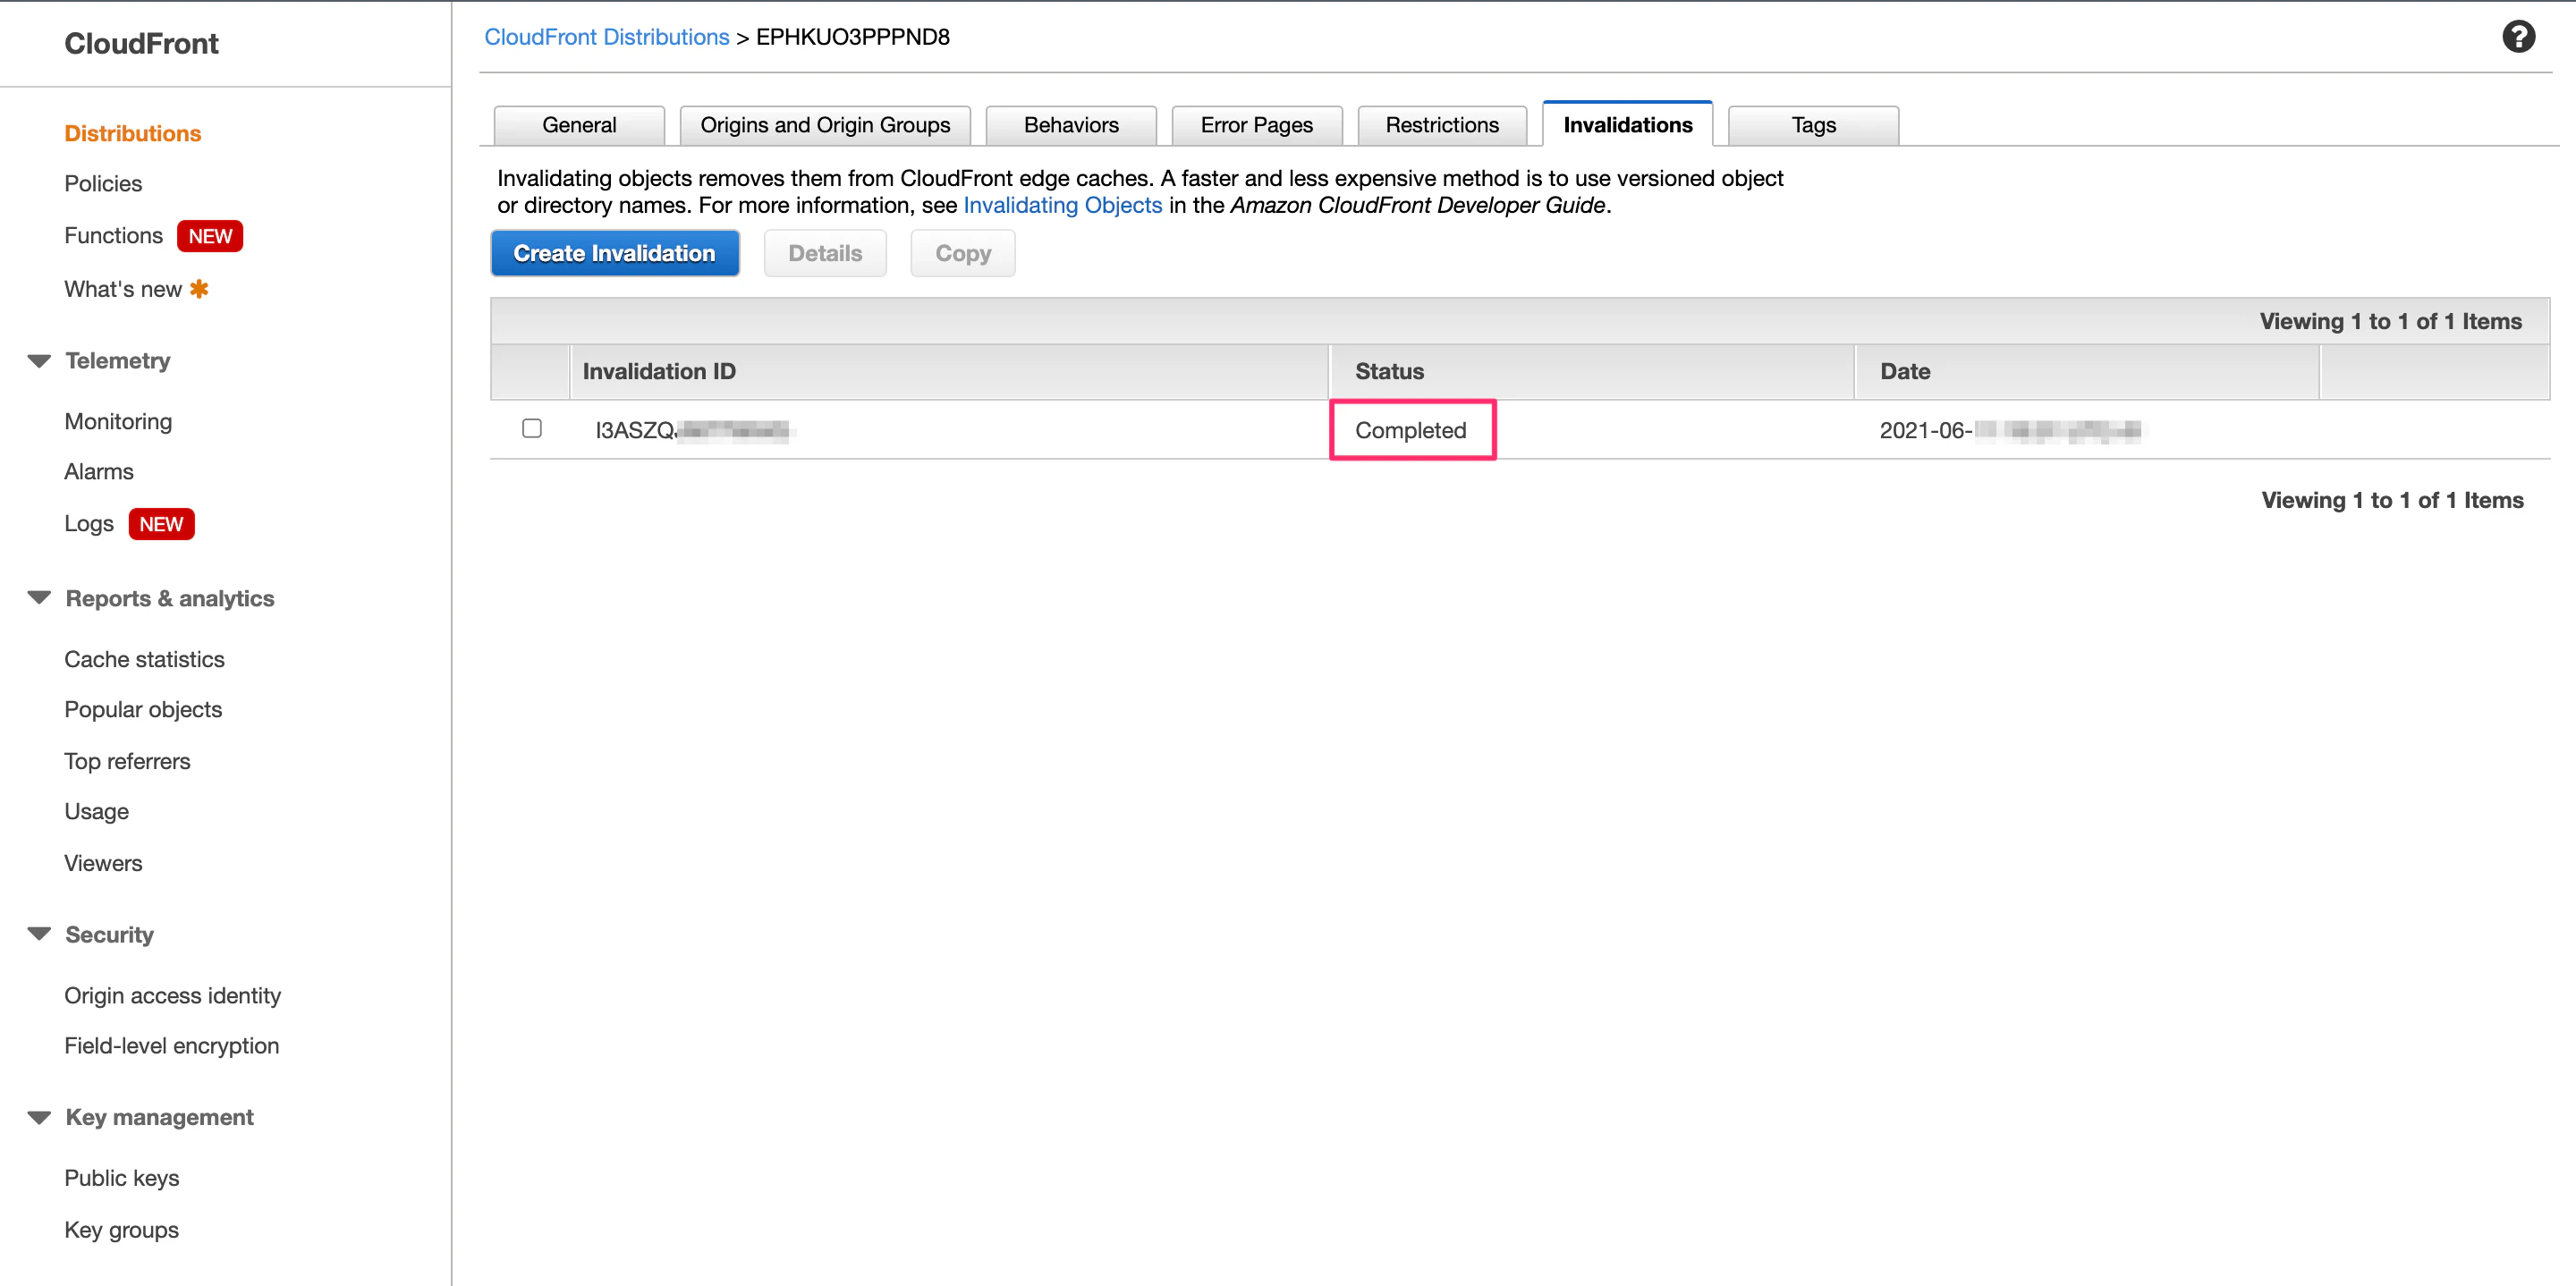
Task: Switch to the Restrictions tab
Action: (x=1442, y=125)
